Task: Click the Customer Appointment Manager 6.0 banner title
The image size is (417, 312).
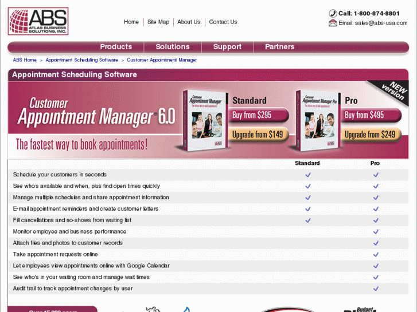Action: pyautogui.click(x=96, y=112)
